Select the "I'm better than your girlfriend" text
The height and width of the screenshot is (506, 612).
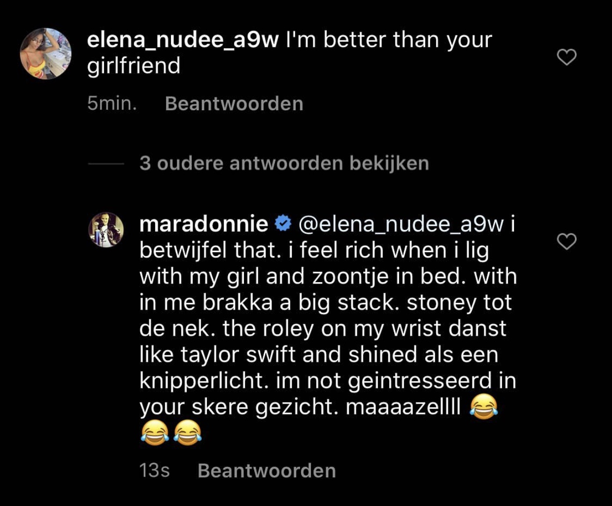point(290,53)
